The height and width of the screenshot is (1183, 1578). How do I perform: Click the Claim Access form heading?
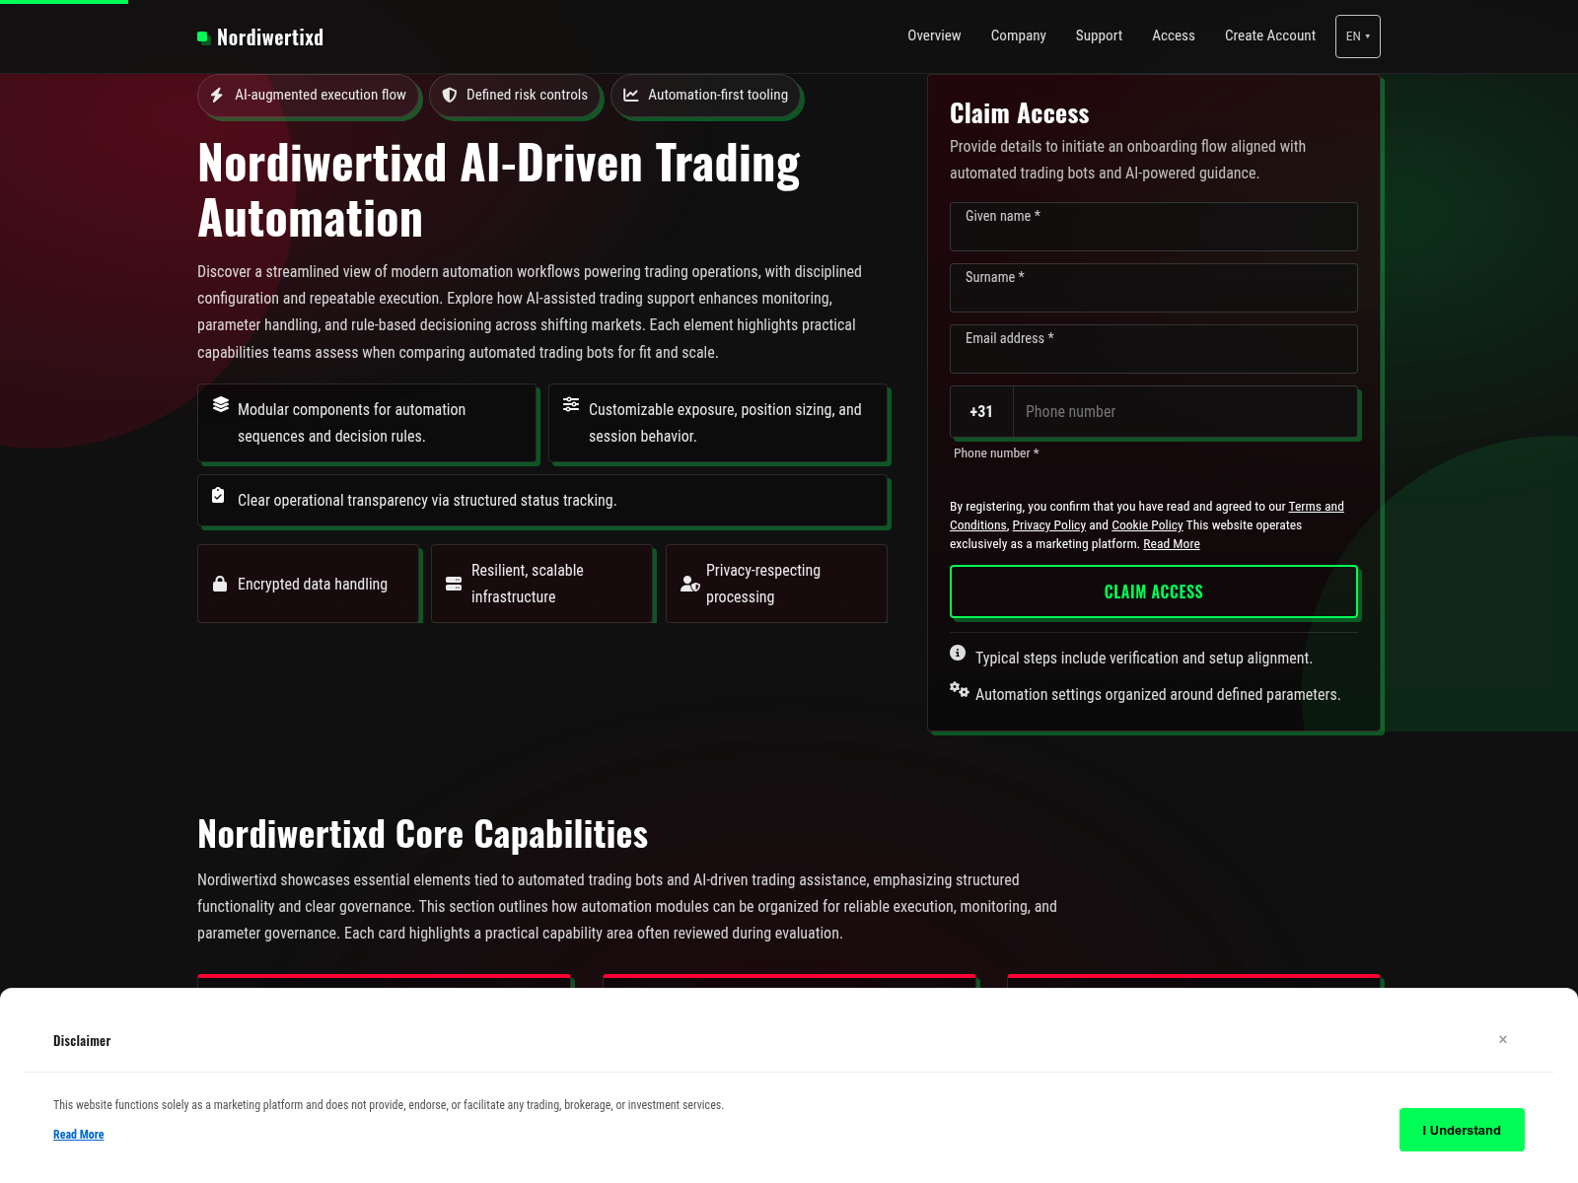pos(1020,114)
